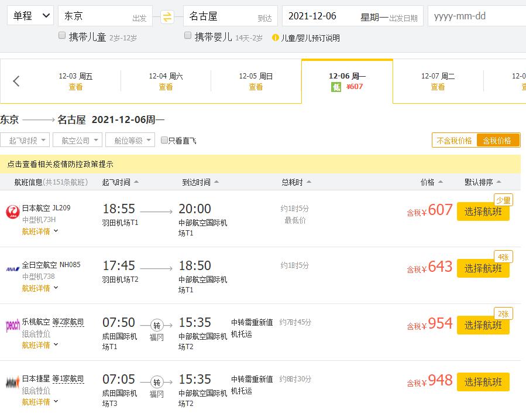Open 起飞时段 departure time filter
The image size is (526, 413).
(25, 140)
